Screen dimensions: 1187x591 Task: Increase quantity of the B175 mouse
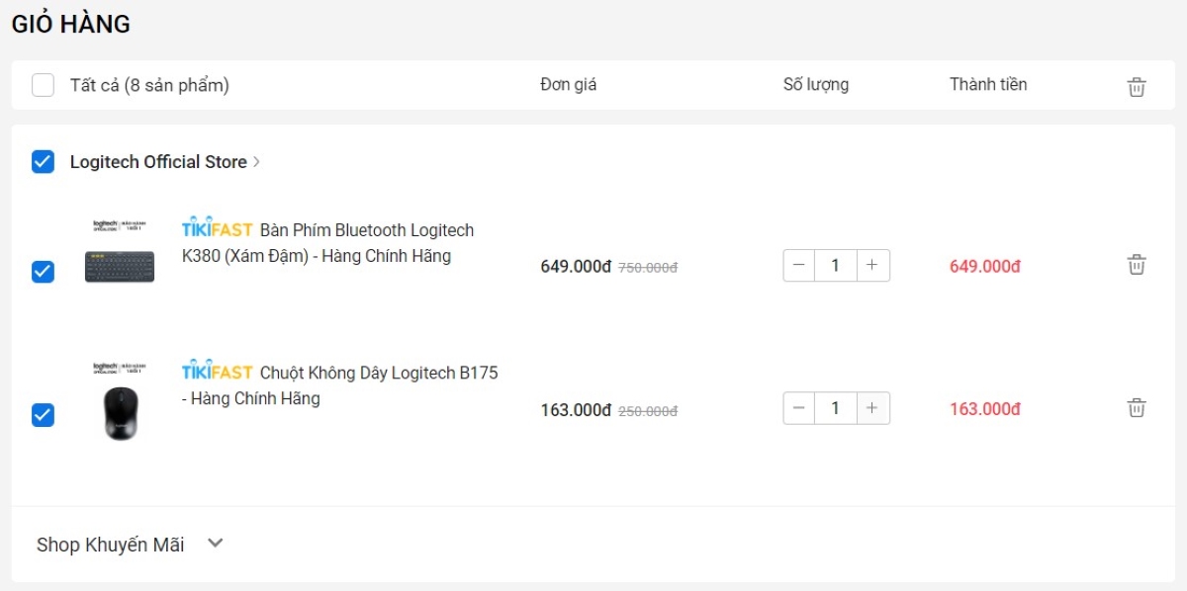click(x=872, y=408)
